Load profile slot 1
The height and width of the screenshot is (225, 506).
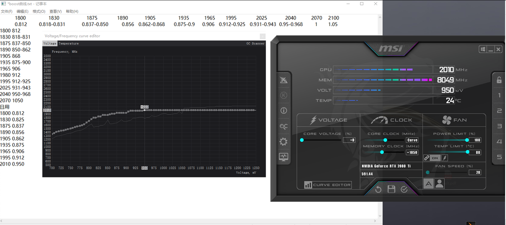[499, 95]
